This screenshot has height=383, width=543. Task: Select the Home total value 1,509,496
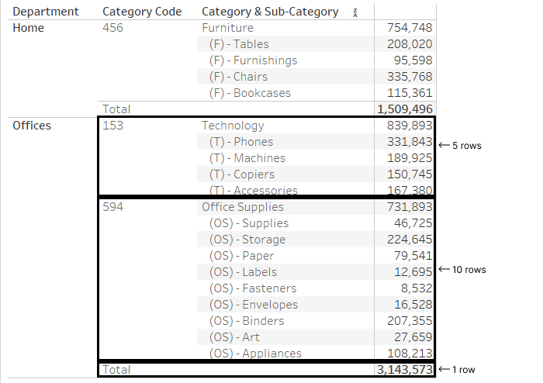click(404, 109)
